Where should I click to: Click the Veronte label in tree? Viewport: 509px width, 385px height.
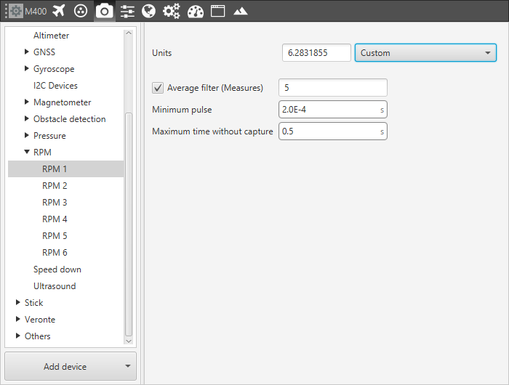point(40,320)
